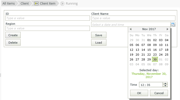Open All Items breadcrumb

click(x=9, y=4)
